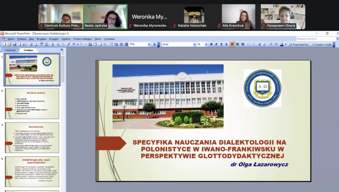
Task: Click the Help question mark icon
Action: (x=154, y=44)
